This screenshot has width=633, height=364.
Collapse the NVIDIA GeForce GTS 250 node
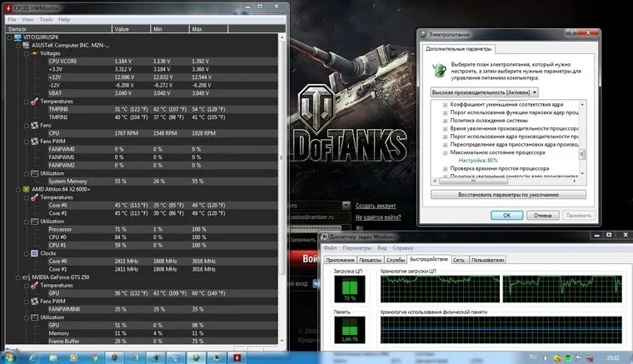point(18,277)
